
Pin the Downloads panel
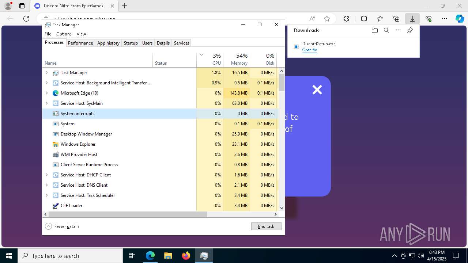click(x=410, y=30)
